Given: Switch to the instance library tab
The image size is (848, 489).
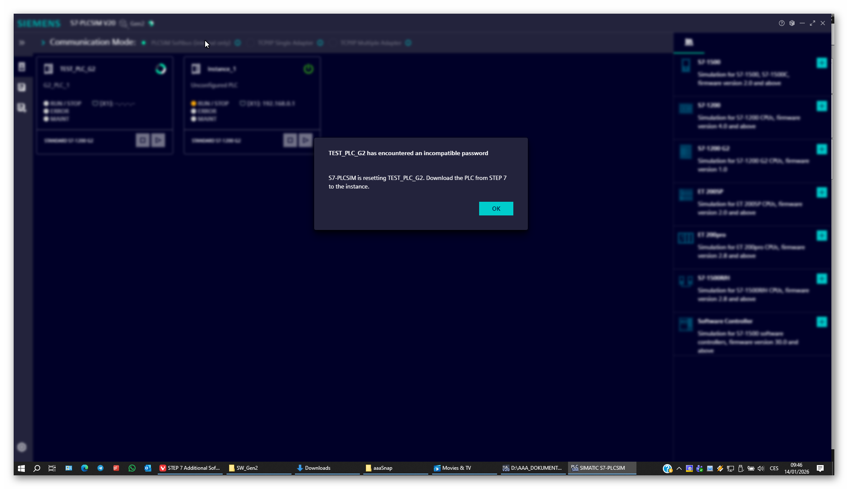Looking at the screenshot, I should point(689,42).
